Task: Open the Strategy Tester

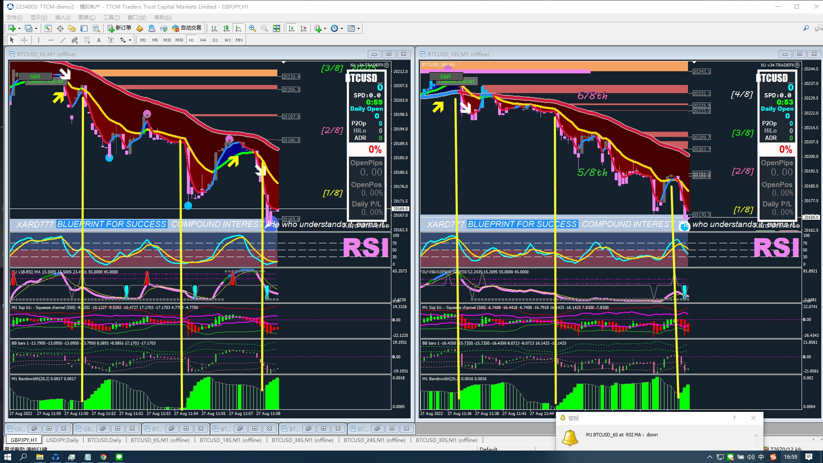Action: click(96, 28)
